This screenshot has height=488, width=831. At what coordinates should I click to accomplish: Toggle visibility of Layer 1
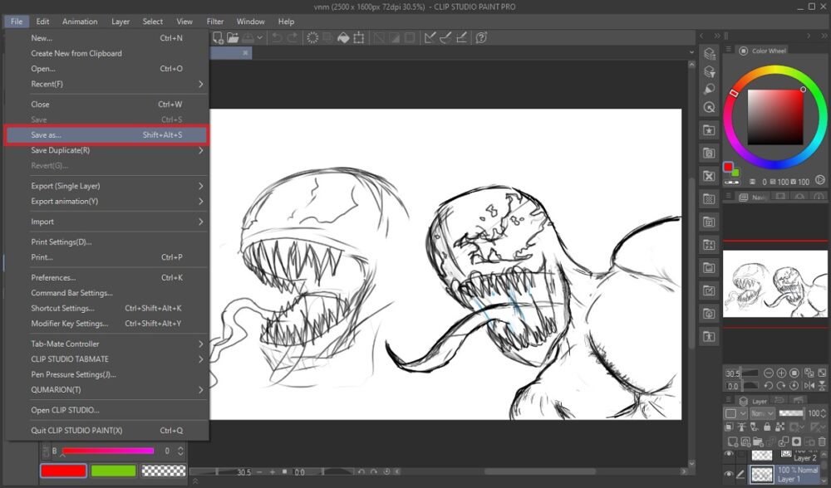tap(730, 474)
